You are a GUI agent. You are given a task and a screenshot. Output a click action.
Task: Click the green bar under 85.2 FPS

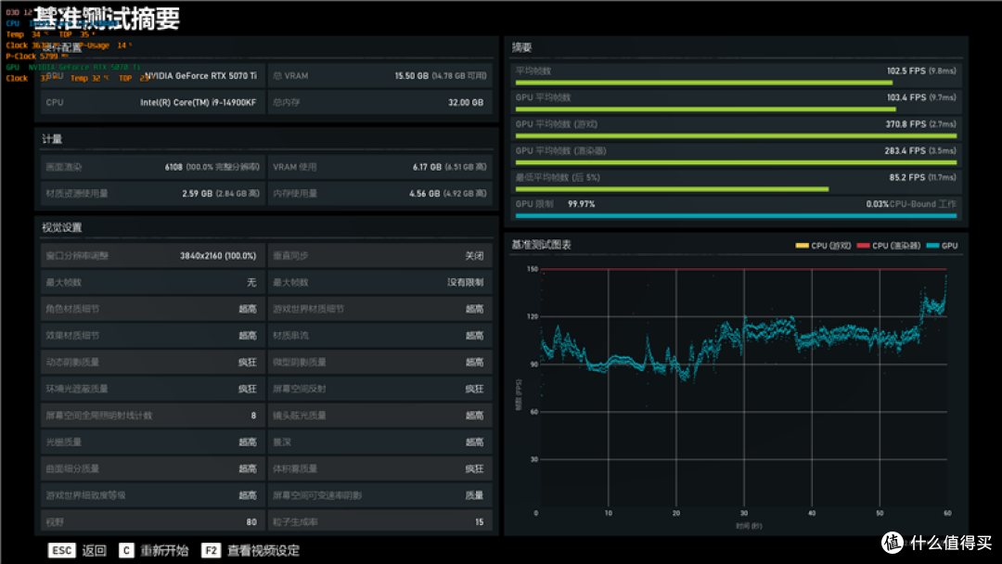click(x=672, y=189)
